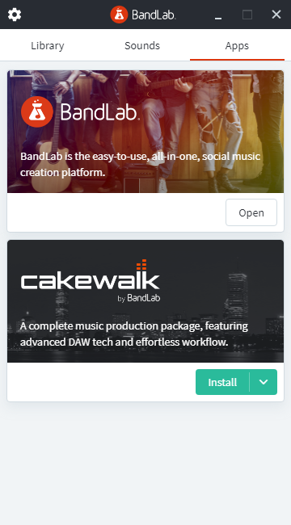
Task: Click the maximize window icon
Action: (247, 15)
